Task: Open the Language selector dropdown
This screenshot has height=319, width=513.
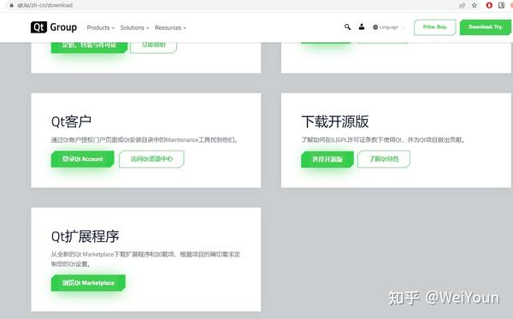Action: click(x=389, y=27)
